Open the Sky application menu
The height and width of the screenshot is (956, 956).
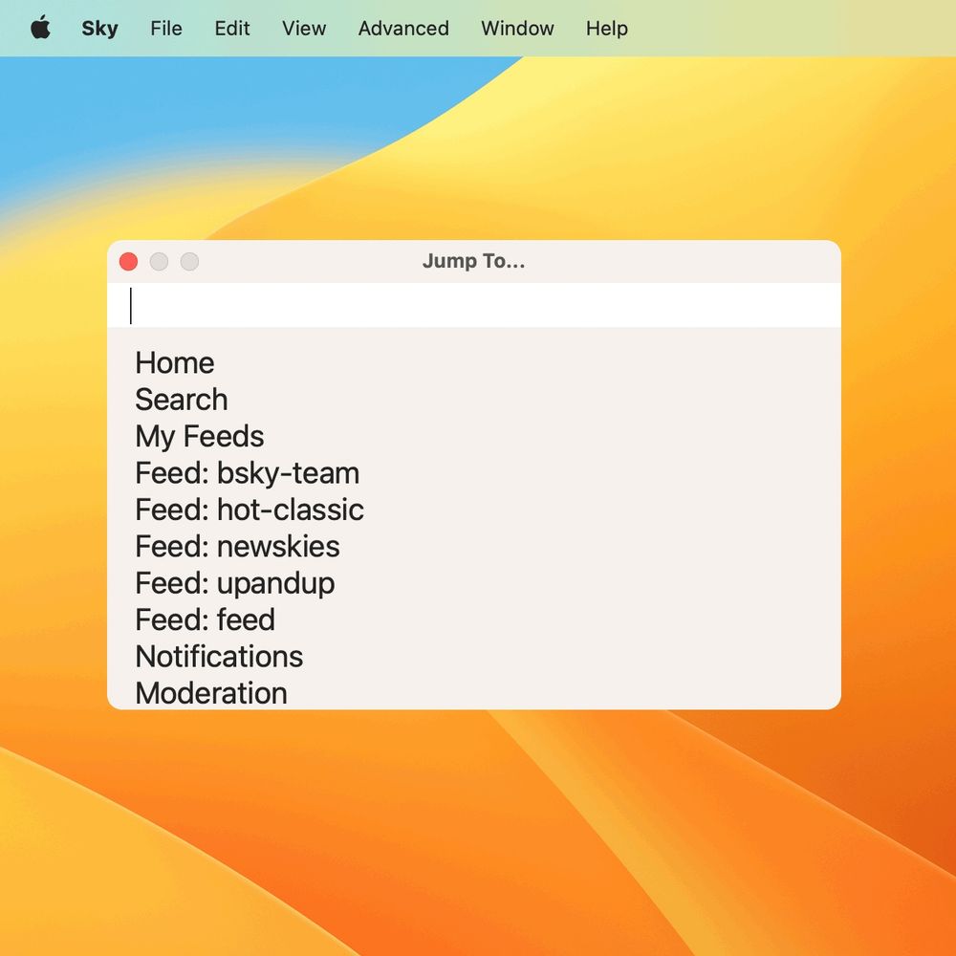(100, 28)
